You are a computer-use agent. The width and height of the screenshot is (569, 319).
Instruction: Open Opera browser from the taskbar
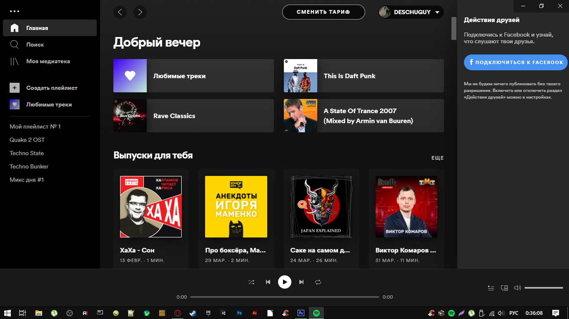178,313
